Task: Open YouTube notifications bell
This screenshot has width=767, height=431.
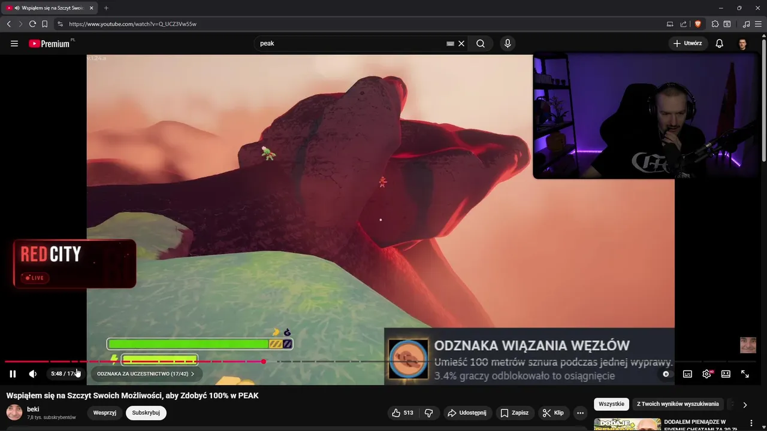Action: click(x=720, y=43)
